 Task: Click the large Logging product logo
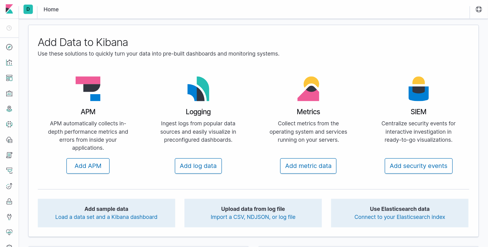(198, 89)
